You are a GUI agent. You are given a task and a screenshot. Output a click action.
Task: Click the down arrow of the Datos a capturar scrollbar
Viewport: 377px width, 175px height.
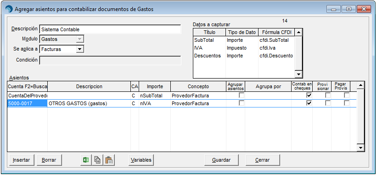(x=298, y=74)
